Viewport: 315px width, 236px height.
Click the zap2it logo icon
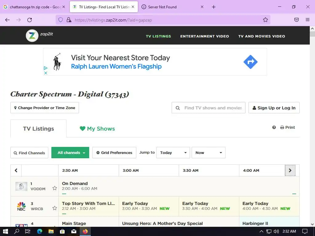[x=32, y=36]
